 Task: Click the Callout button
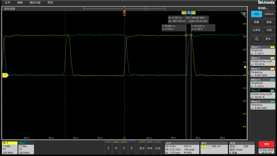click(269, 14)
